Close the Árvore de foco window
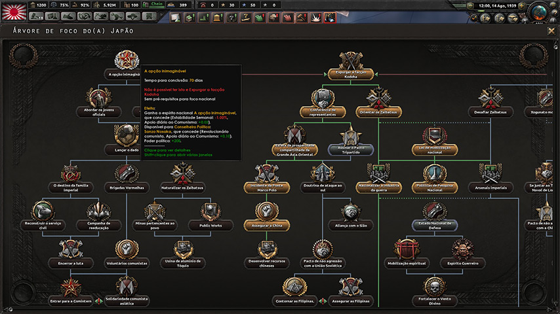Viewport: 560px width, 314px height. click(x=551, y=31)
